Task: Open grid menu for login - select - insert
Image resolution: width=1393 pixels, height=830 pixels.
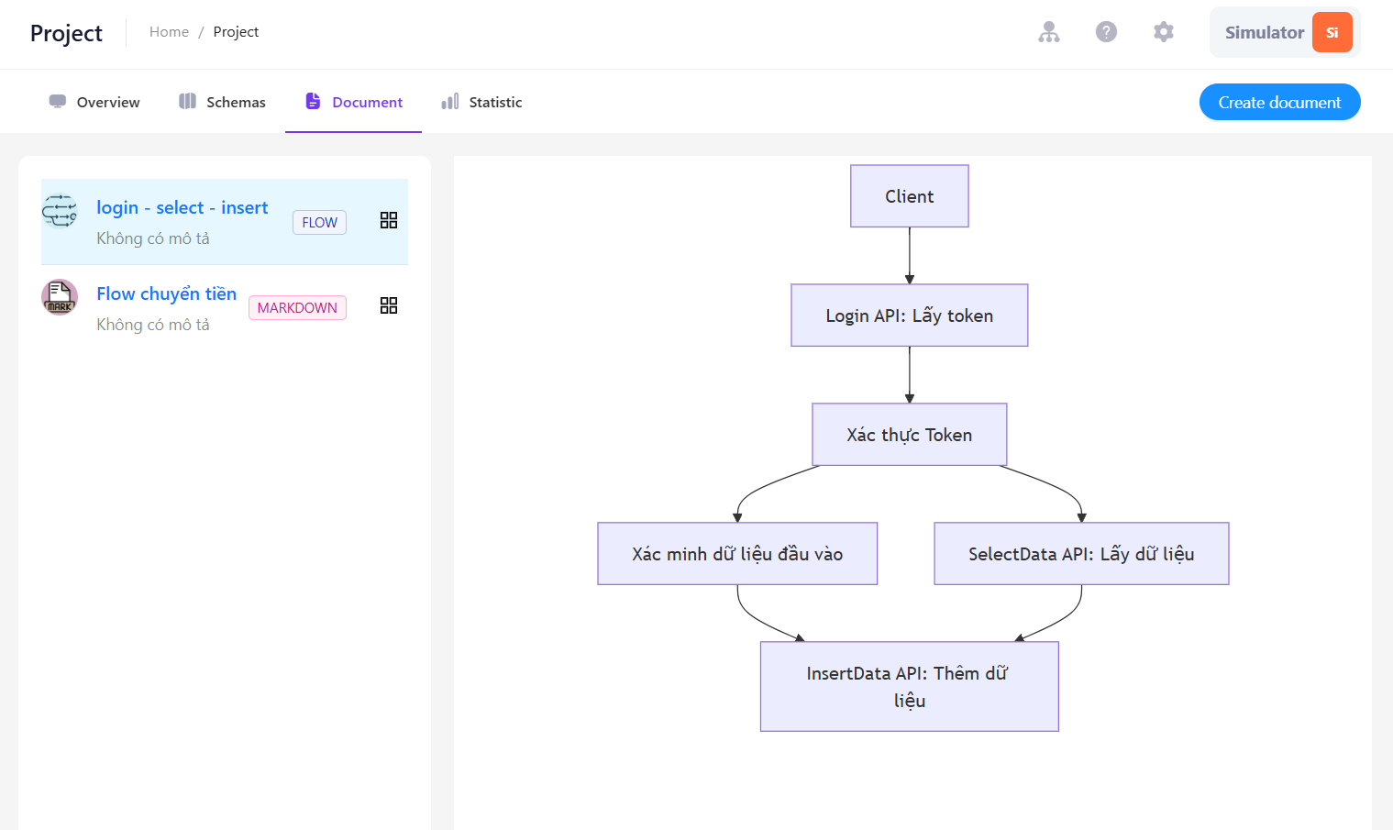Action: (x=389, y=220)
